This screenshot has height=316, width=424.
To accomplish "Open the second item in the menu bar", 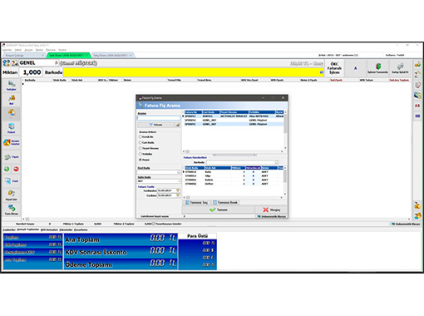I will tap(18, 50).
